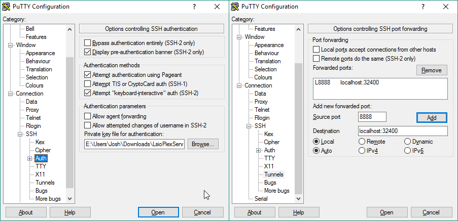Select the Remote forwarding radio button
Viewport: 458px width, 221px height.
(362, 142)
